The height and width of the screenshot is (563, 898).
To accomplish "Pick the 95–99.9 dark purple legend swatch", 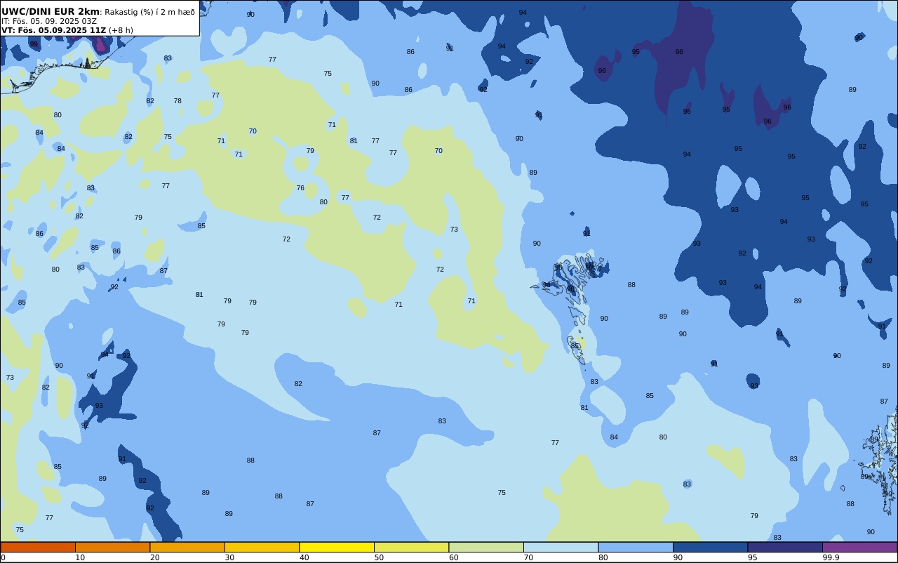I will (x=785, y=547).
